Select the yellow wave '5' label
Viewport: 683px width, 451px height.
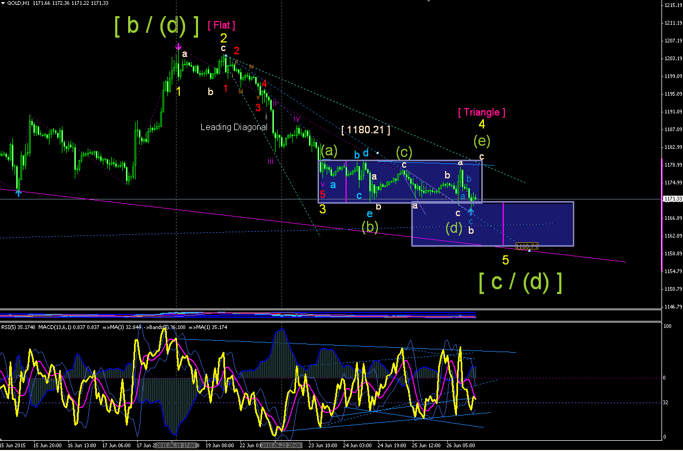[x=505, y=261]
